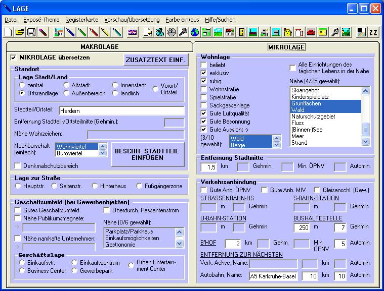Click the floppy disk save icon
Viewport: 384px width, 291px height.
[x=31, y=33]
